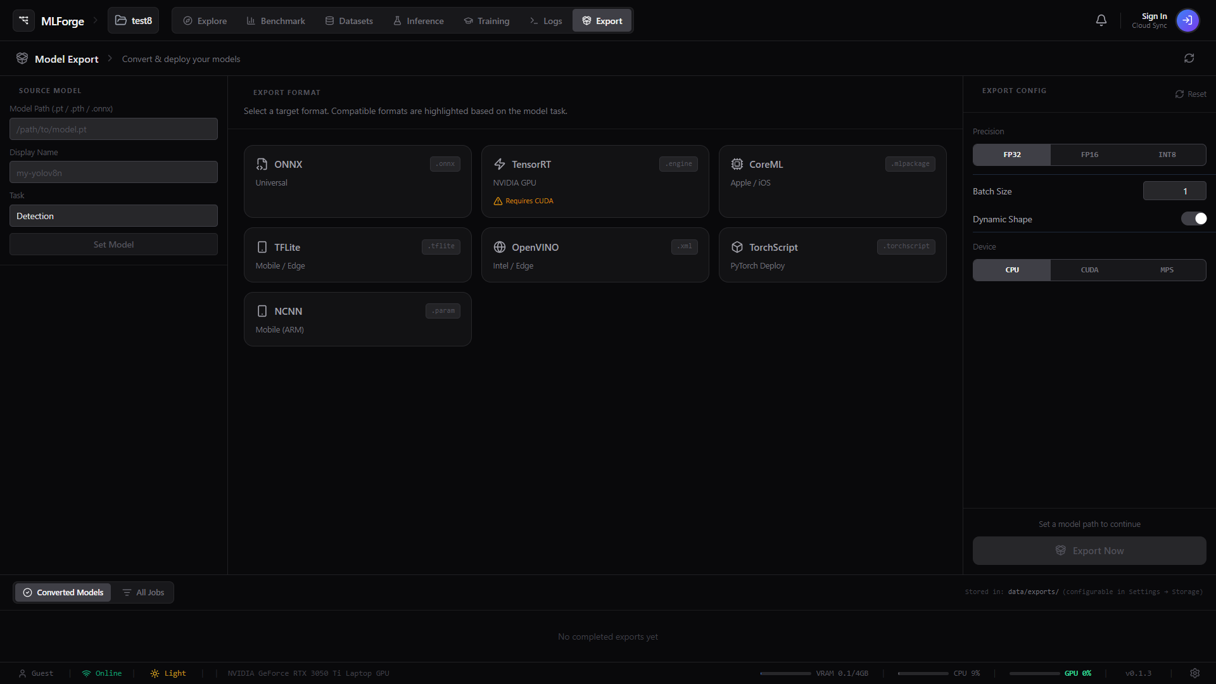
Task: Select the CoreML chip icon
Action: (x=737, y=164)
